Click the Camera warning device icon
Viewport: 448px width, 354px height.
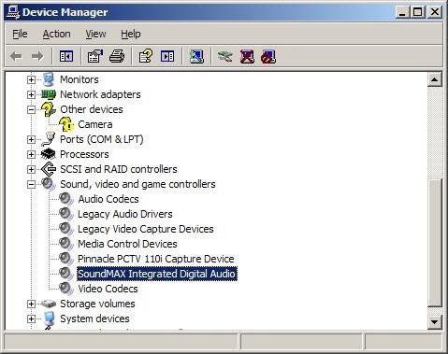66,124
